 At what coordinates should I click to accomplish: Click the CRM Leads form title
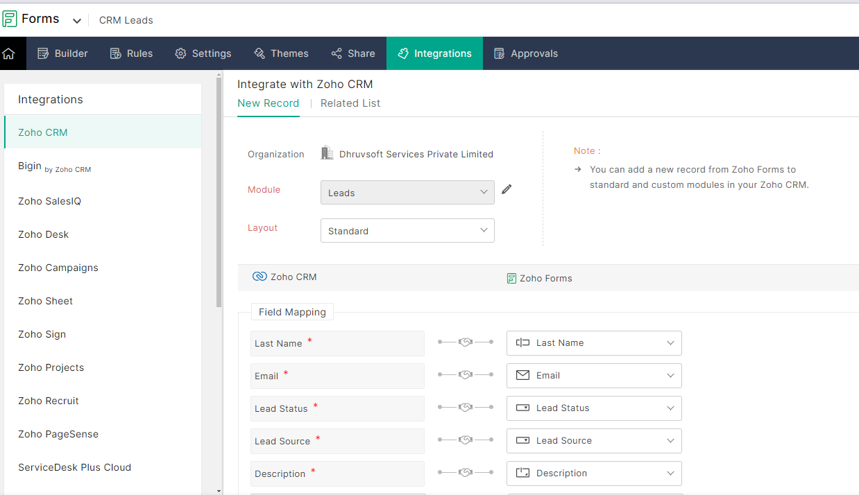(x=126, y=20)
